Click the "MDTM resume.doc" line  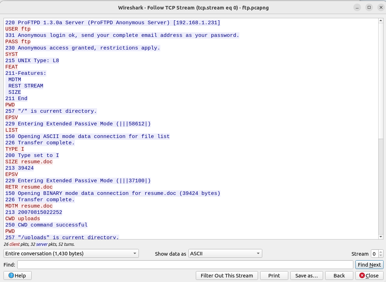click(x=29, y=206)
